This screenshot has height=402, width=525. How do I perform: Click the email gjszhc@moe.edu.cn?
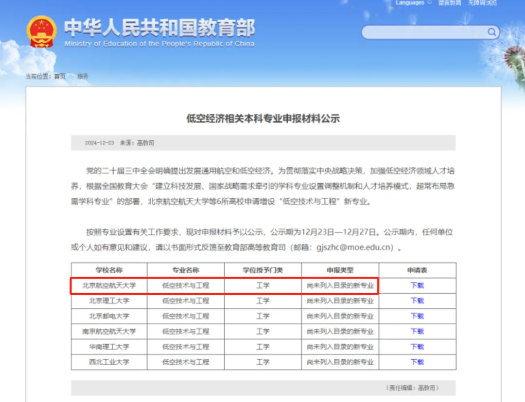pyautogui.click(x=354, y=247)
